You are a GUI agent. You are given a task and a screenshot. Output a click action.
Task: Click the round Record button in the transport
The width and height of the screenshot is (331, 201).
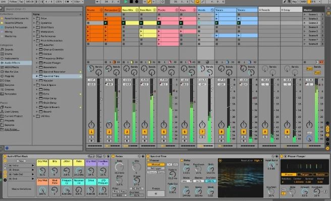pos(137,2)
